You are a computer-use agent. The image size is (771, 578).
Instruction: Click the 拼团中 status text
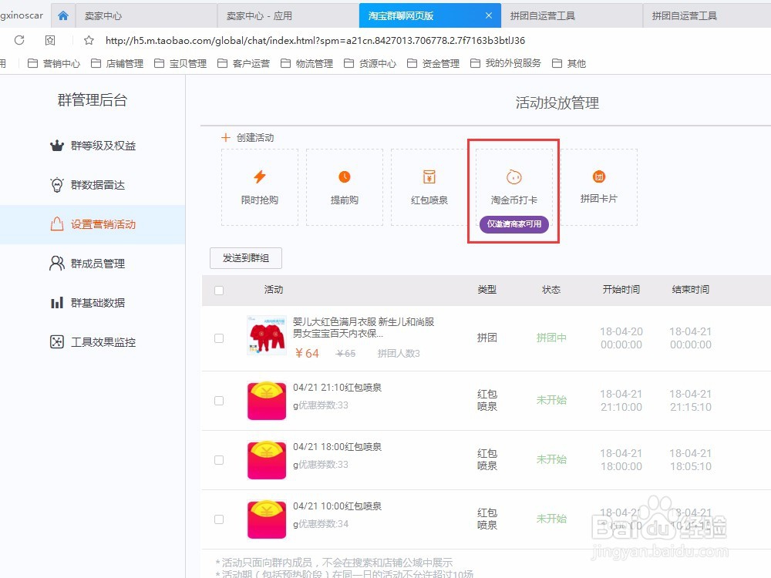click(x=551, y=338)
